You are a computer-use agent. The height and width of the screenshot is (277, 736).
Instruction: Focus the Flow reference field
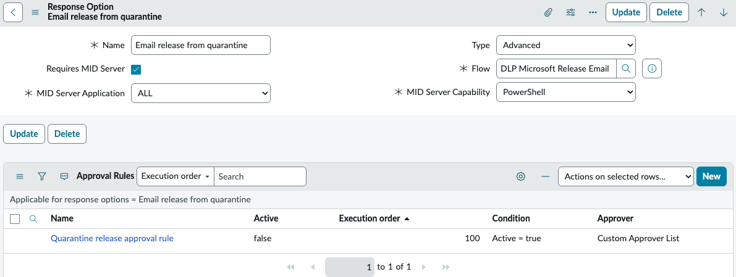[x=556, y=68]
